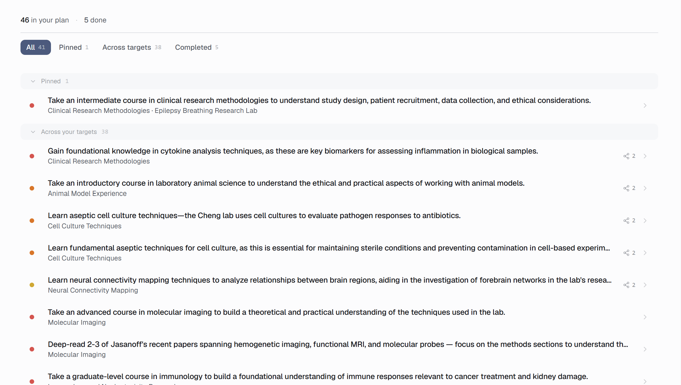Click orange status dot on animal science item
The width and height of the screenshot is (681, 385).
(x=32, y=188)
